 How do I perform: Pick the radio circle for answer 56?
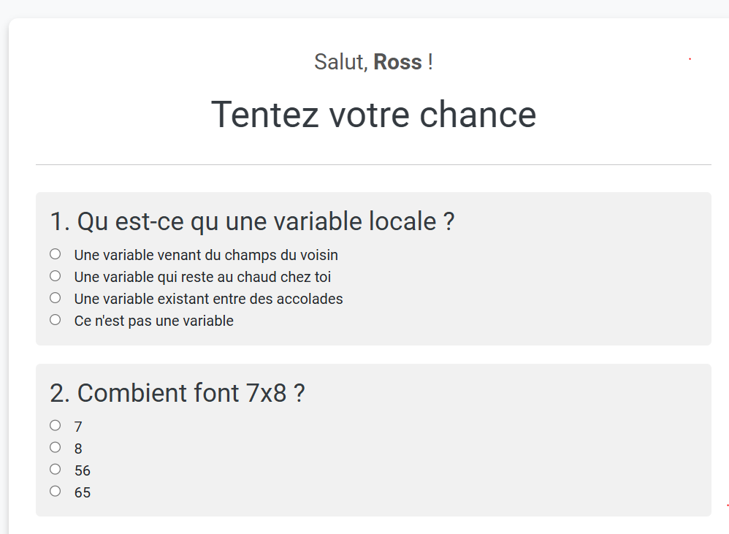pyautogui.click(x=55, y=470)
